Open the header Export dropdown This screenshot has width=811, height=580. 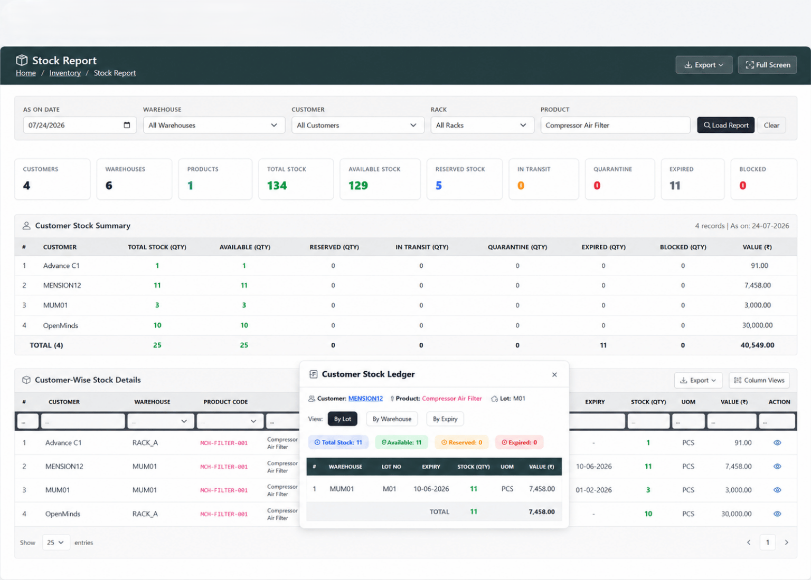tap(704, 65)
